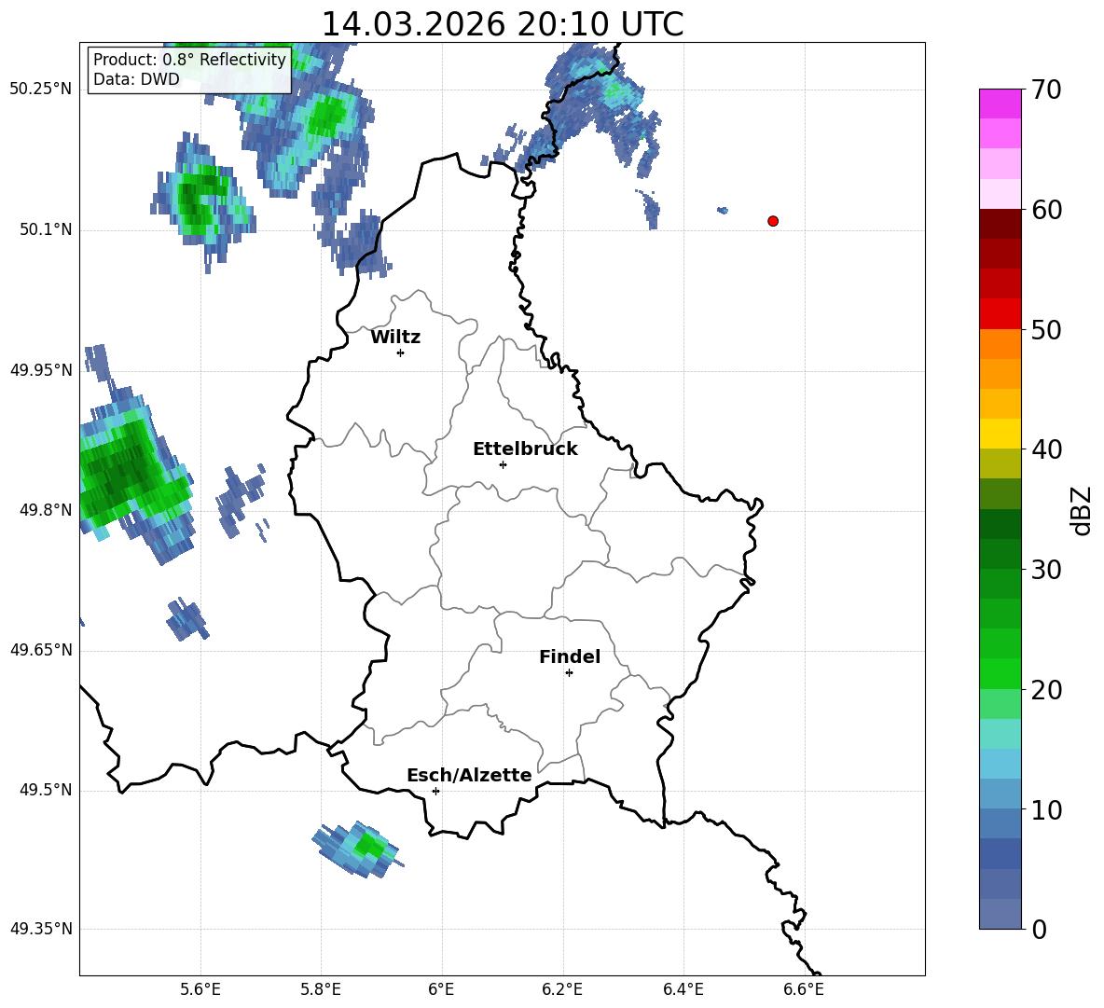Click the 49.65°N latitude label
1104x1008 pixels.
point(41,650)
